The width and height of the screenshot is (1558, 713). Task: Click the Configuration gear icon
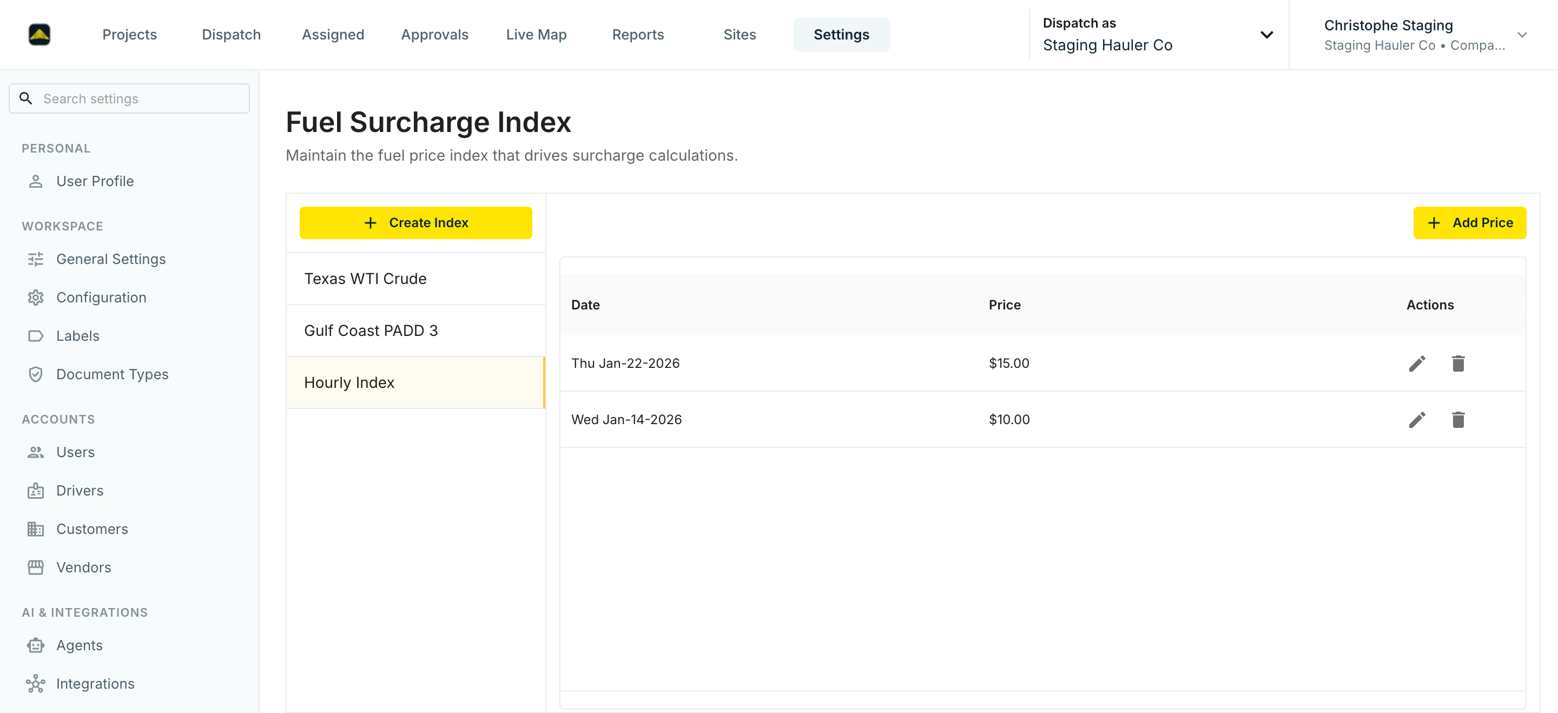click(36, 298)
